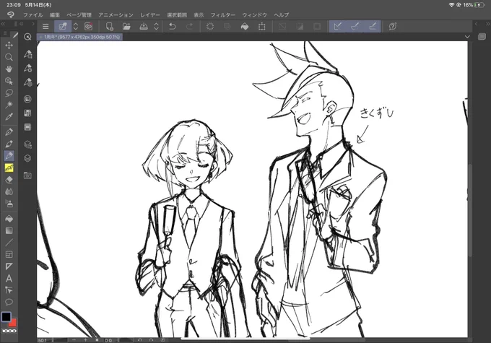Toggle the pen/touch gesture mode button
Viewport: 491px width, 343px height.
[63, 26]
